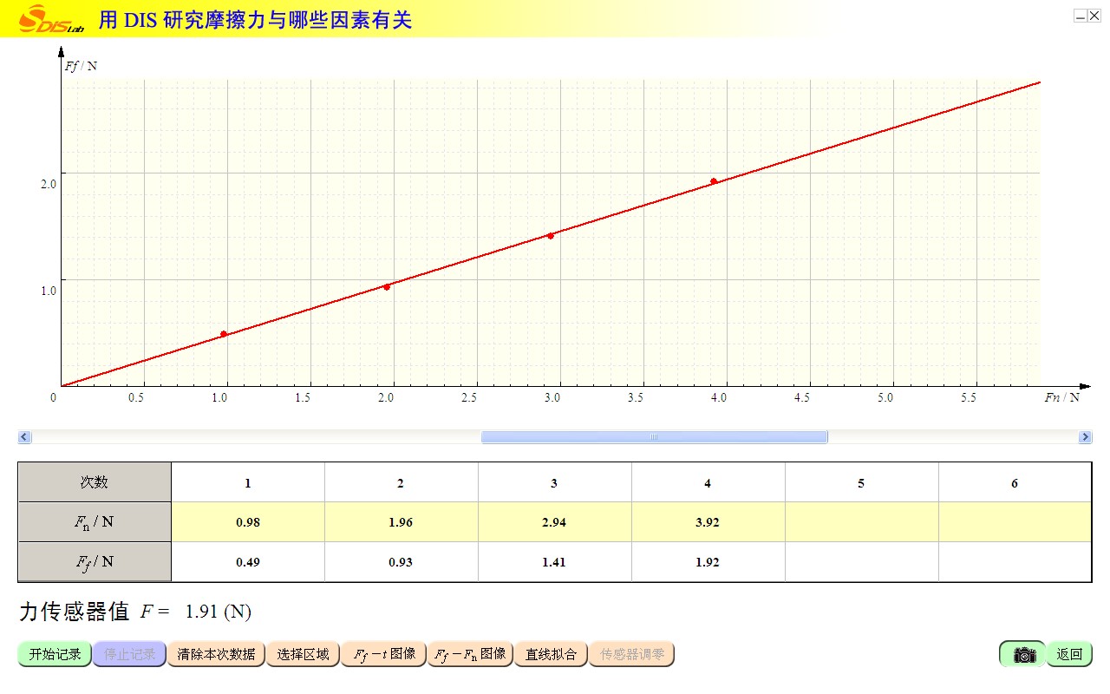Click the camera screenshot icon

(1023, 654)
